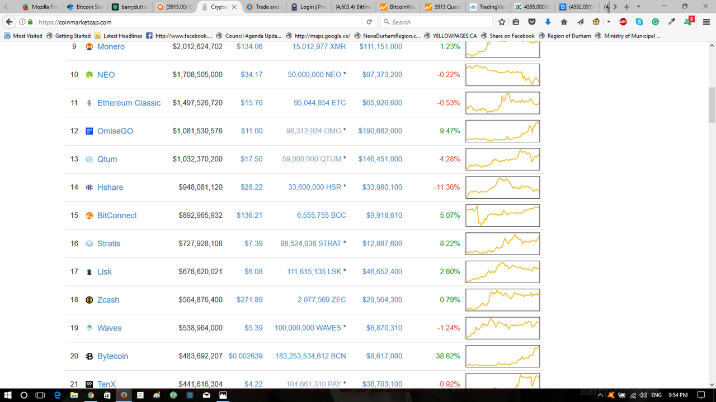Show hidden system tray icons
This screenshot has width=716, height=402.
601,395
